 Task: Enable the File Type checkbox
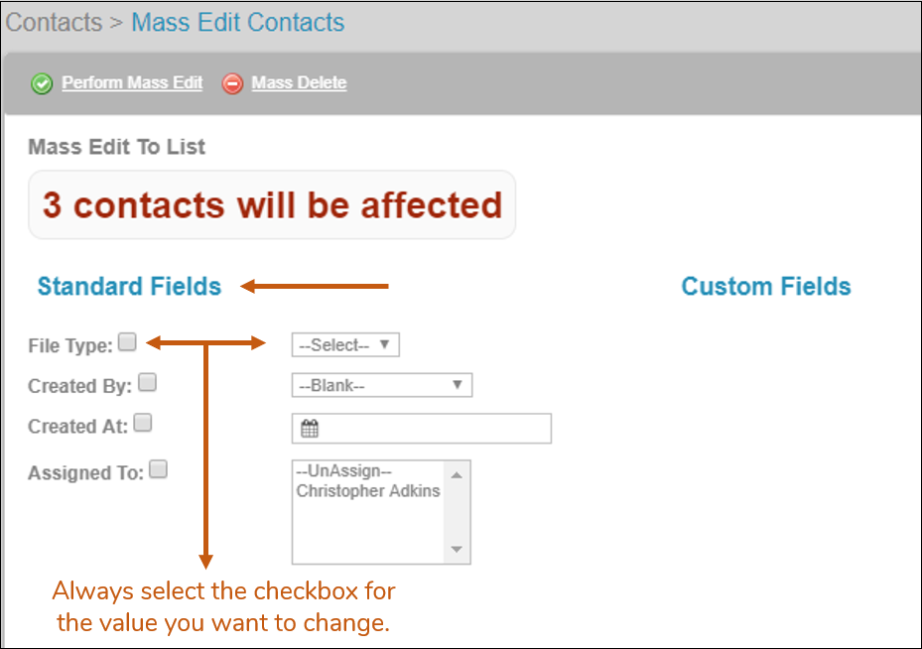coord(127,340)
